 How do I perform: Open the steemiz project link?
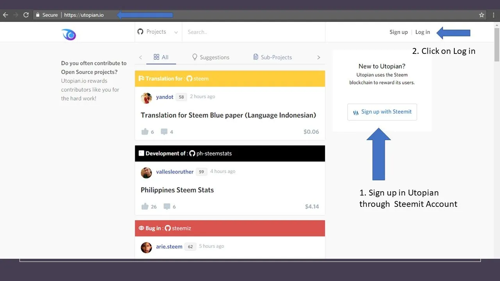(182, 228)
